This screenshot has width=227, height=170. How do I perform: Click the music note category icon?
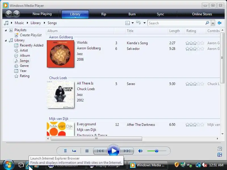[x=6, y=23]
